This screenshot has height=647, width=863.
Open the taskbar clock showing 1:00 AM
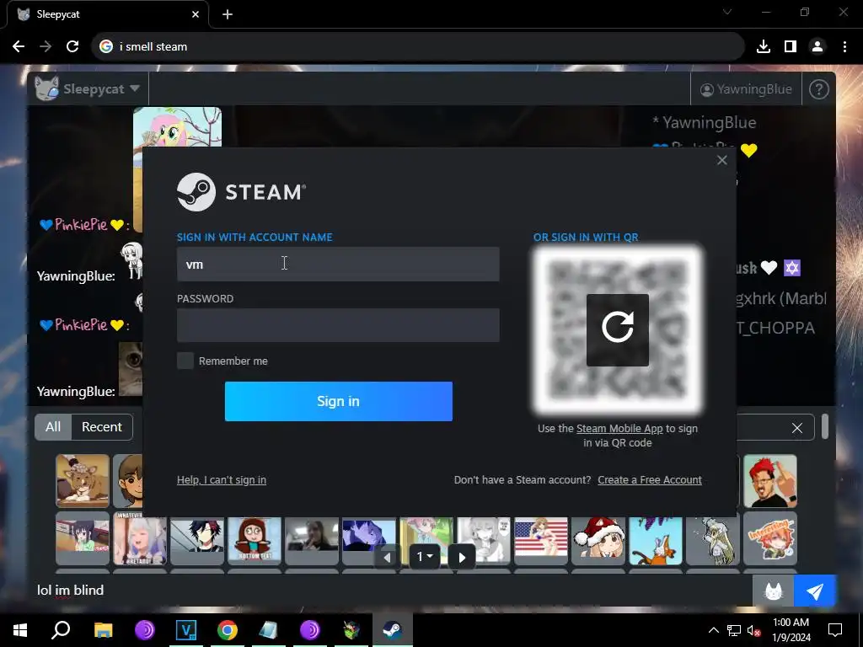[x=791, y=630]
